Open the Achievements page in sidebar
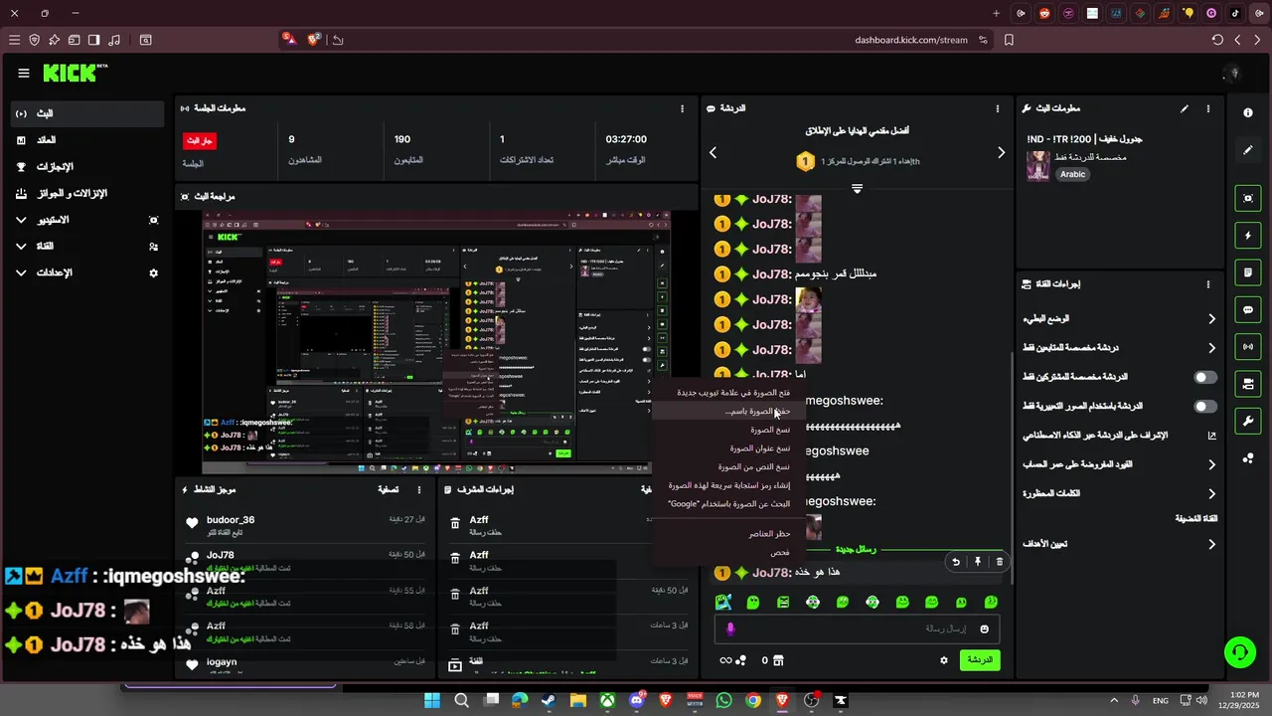The height and width of the screenshot is (716, 1272). pyautogui.click(x=88, y=167)
